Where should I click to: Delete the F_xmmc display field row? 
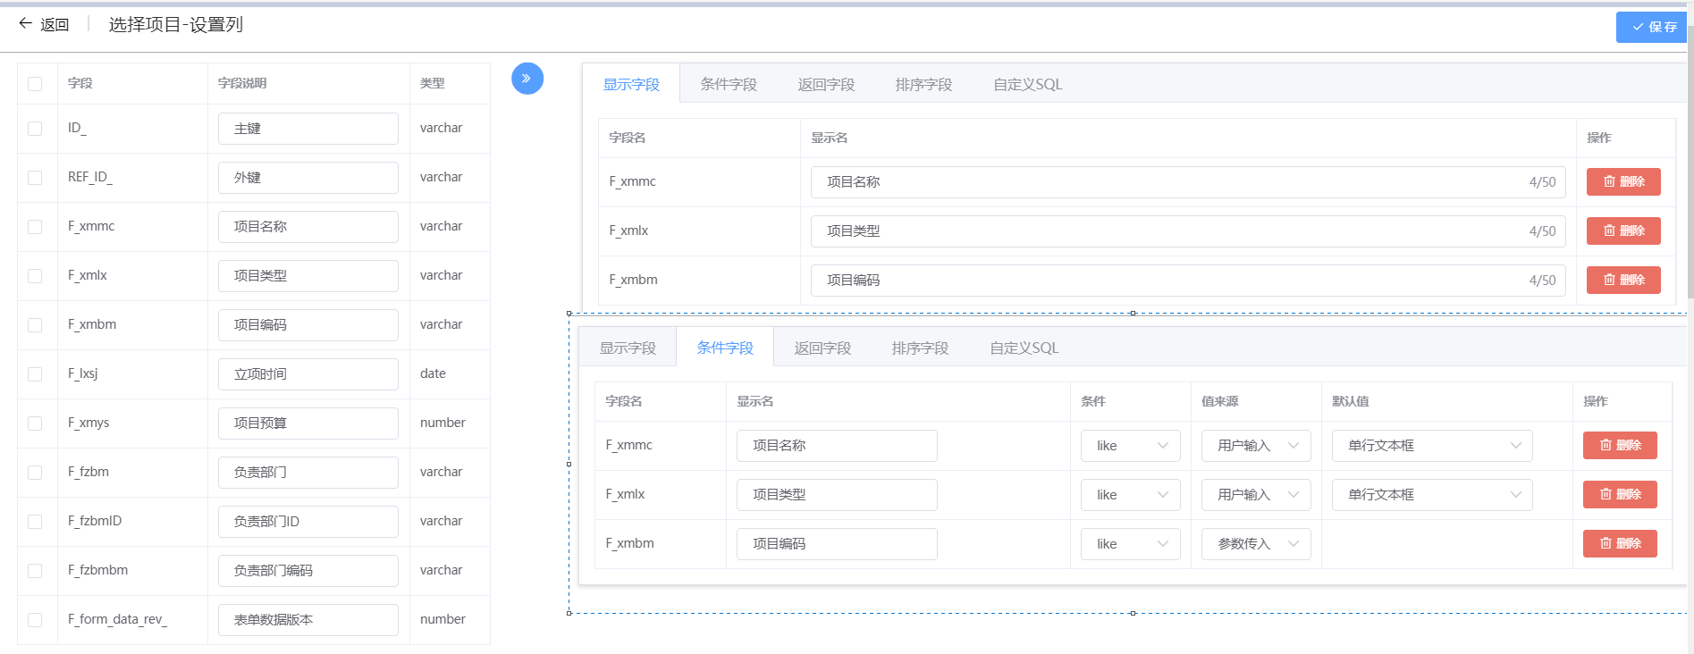tap(1622, 181)
